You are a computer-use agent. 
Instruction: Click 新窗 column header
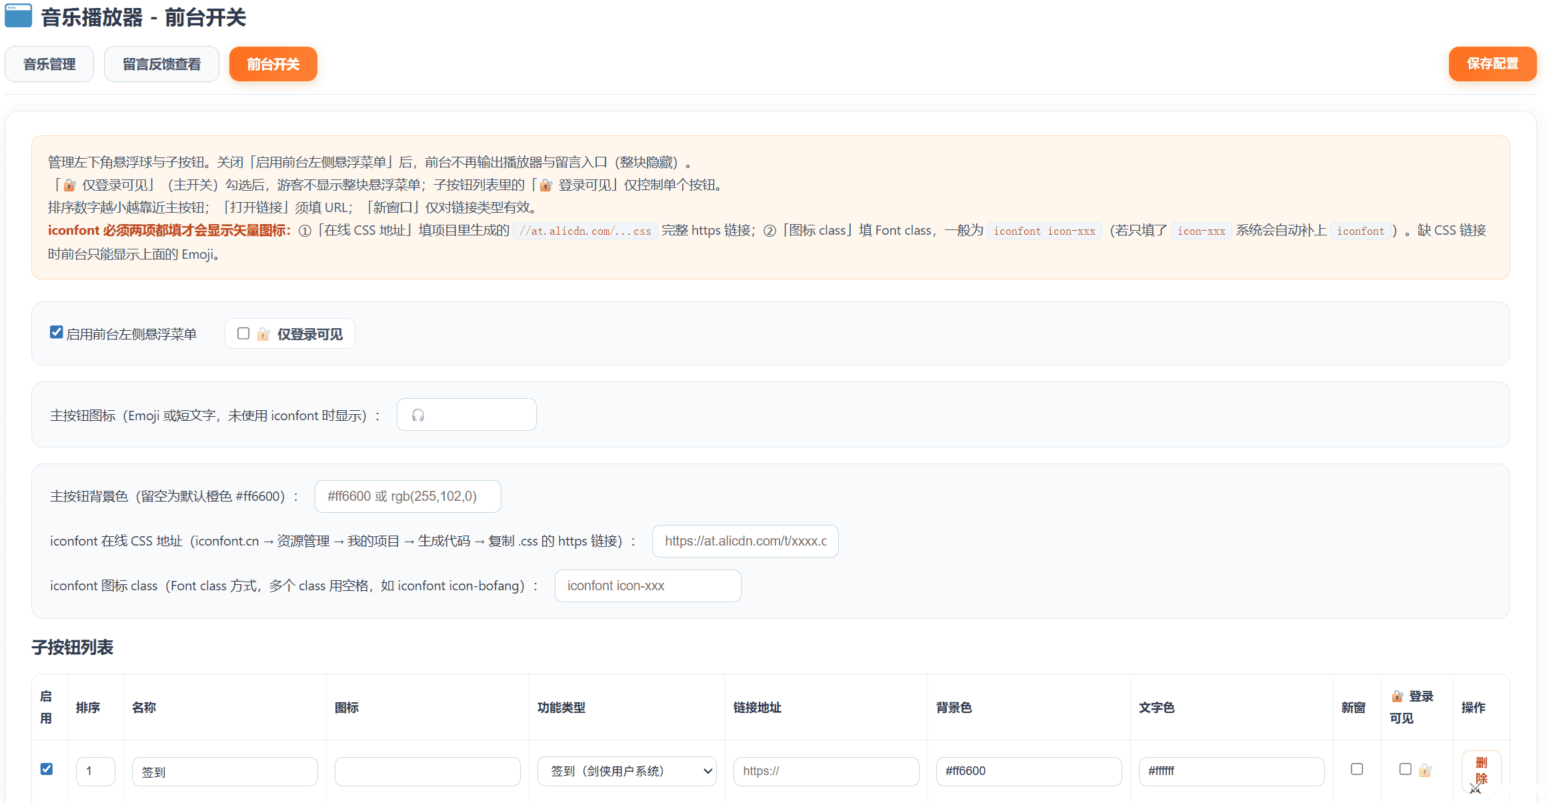pyautogui.click(x=1354, y=708)
